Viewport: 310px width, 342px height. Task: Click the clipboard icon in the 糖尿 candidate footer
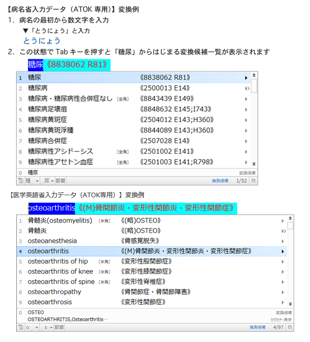[21, 181]
